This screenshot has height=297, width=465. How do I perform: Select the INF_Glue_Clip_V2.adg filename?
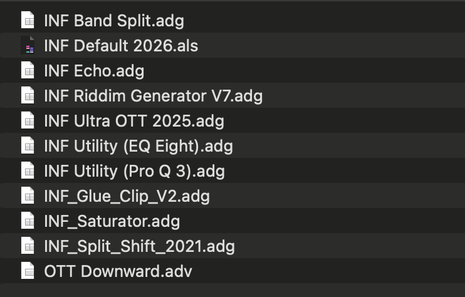tap(127, 196)
